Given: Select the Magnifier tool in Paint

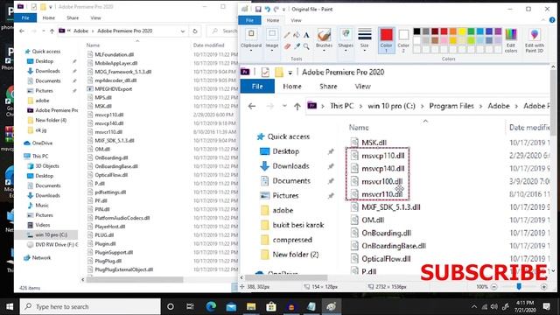Looking at the screenshot, I should click(x=306, y=46).
